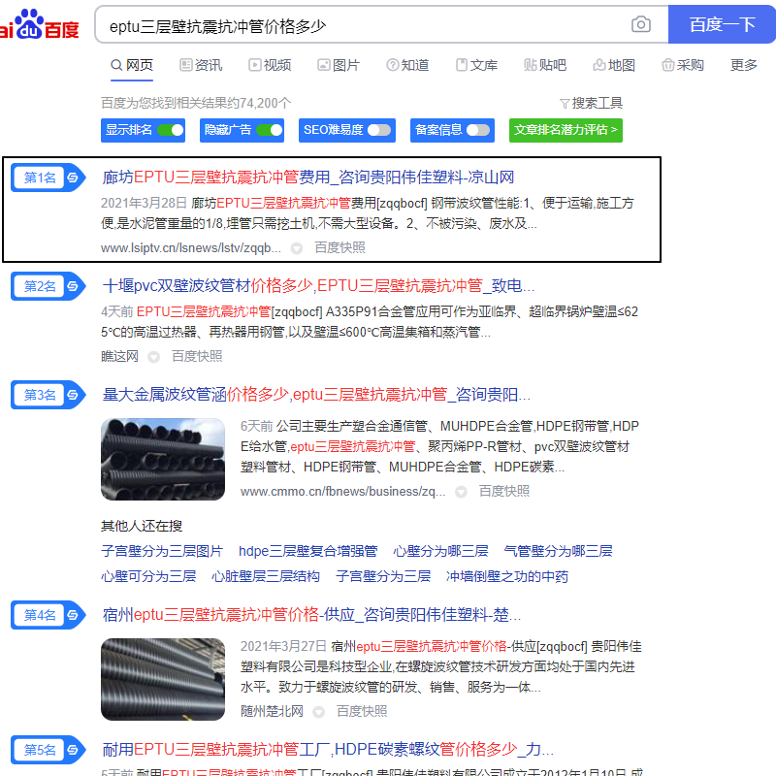Viewport: 776px width, 776px height.
Task: Open the spiral pipes thumbnail in 宿州 result
Action: tap(163, 680)
